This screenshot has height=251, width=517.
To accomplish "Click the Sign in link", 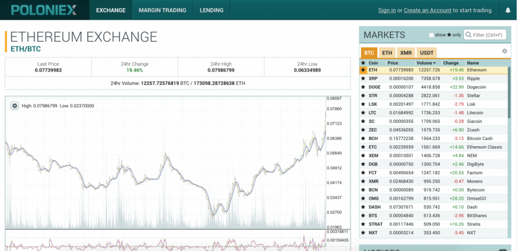I will (x=387, y=10).
